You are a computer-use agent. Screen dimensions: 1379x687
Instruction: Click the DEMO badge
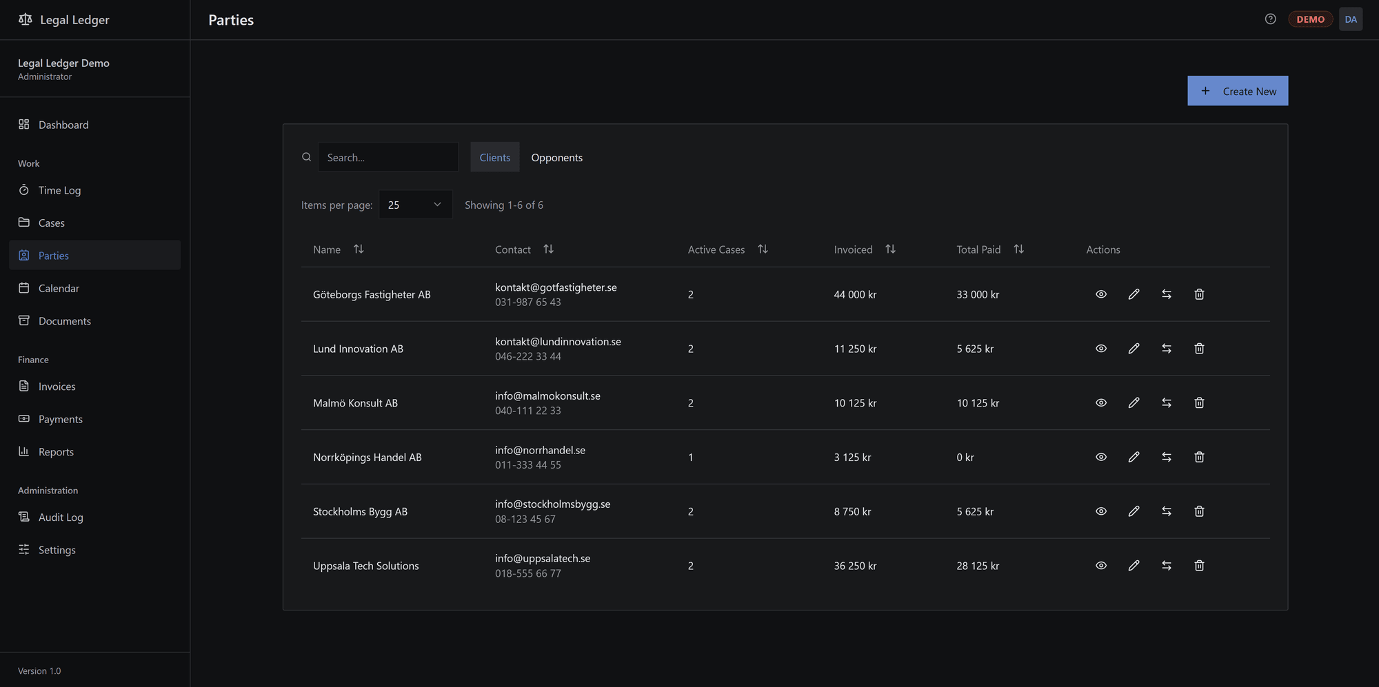tap(1310, 19)
